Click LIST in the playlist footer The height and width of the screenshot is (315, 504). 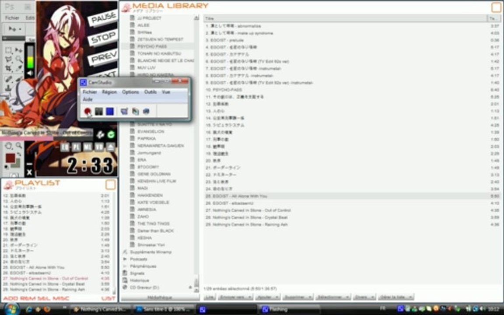108,299
